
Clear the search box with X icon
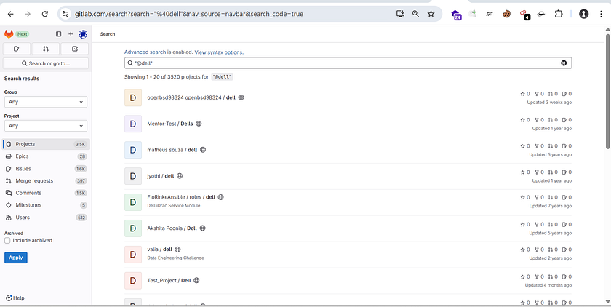(564, 63)
